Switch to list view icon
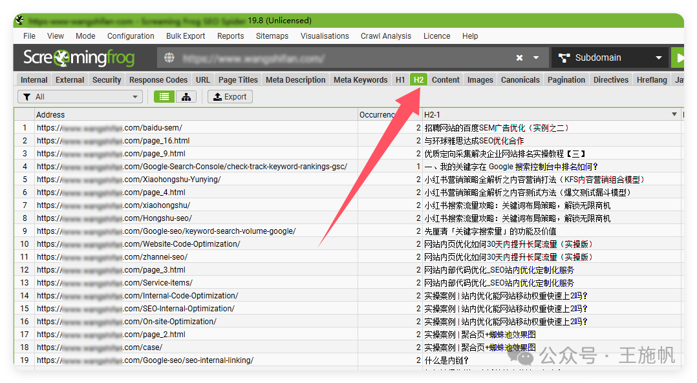The image size is (697, 383). coord(164,97)
